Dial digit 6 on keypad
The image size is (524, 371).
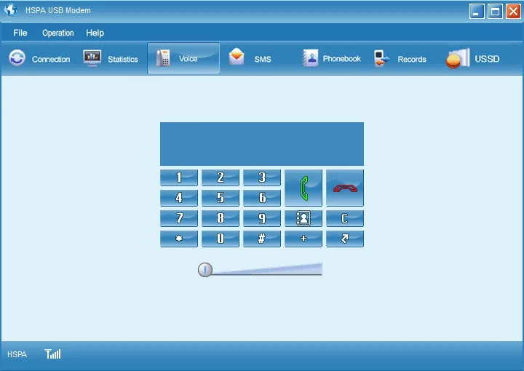pos(262,198)
